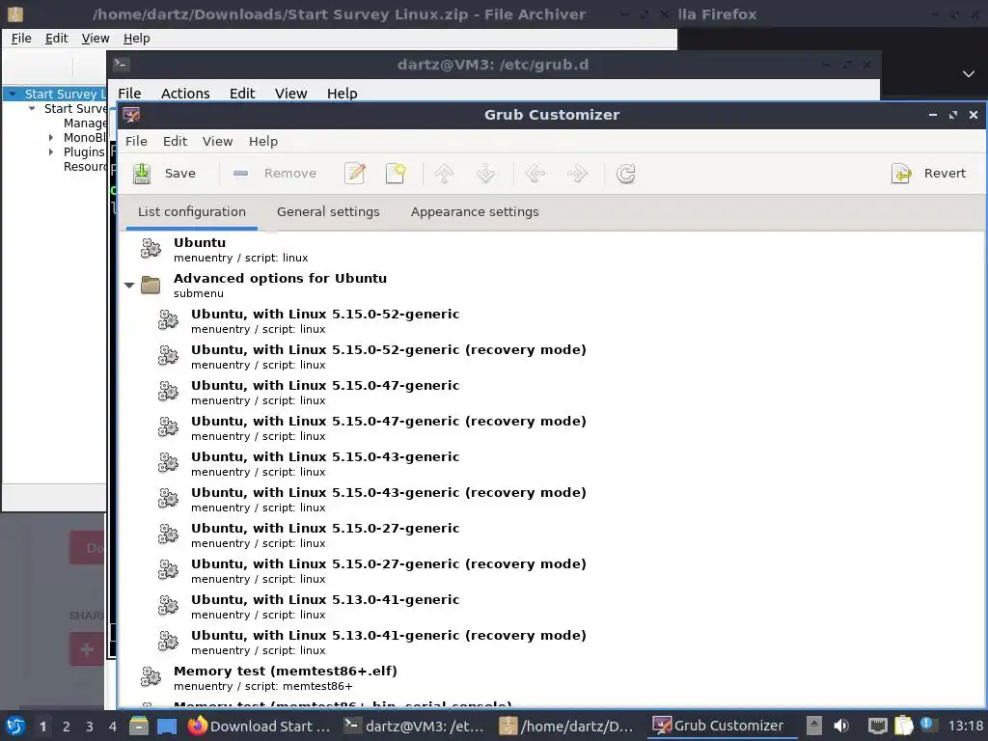Click the 13:18 clock in the taskbar

coord(965,726)
